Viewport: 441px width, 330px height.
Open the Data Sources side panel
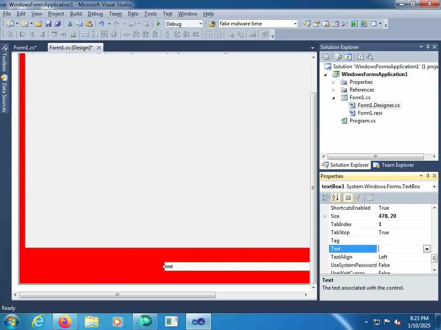point(4,94)
